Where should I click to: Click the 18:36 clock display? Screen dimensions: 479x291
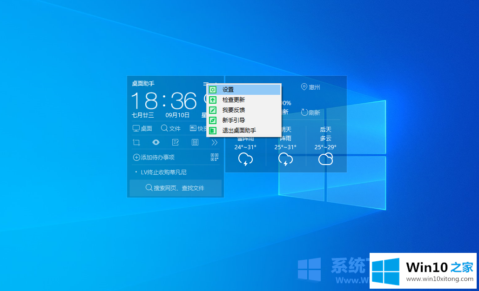[x=164, y=101]
